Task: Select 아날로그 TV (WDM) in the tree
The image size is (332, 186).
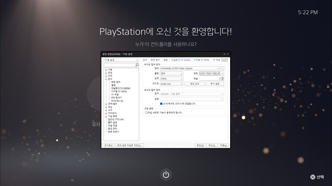Action: click(121, 88)
